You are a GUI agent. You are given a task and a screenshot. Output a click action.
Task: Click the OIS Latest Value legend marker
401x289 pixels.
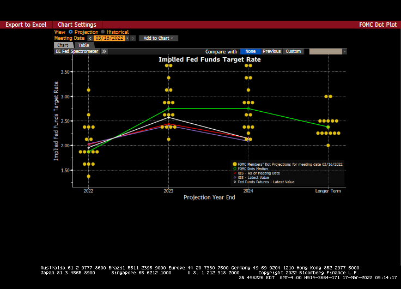(x=234, y=178)
